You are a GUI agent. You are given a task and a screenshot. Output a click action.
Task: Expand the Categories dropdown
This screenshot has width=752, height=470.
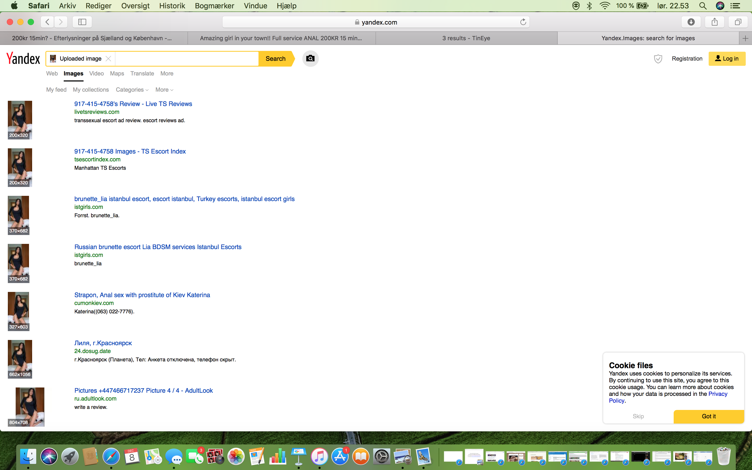(132, 90)
